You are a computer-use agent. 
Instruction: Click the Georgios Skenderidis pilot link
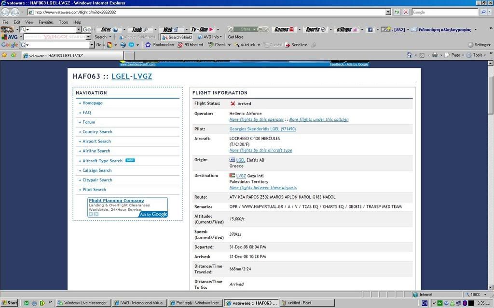pos(262,129)
